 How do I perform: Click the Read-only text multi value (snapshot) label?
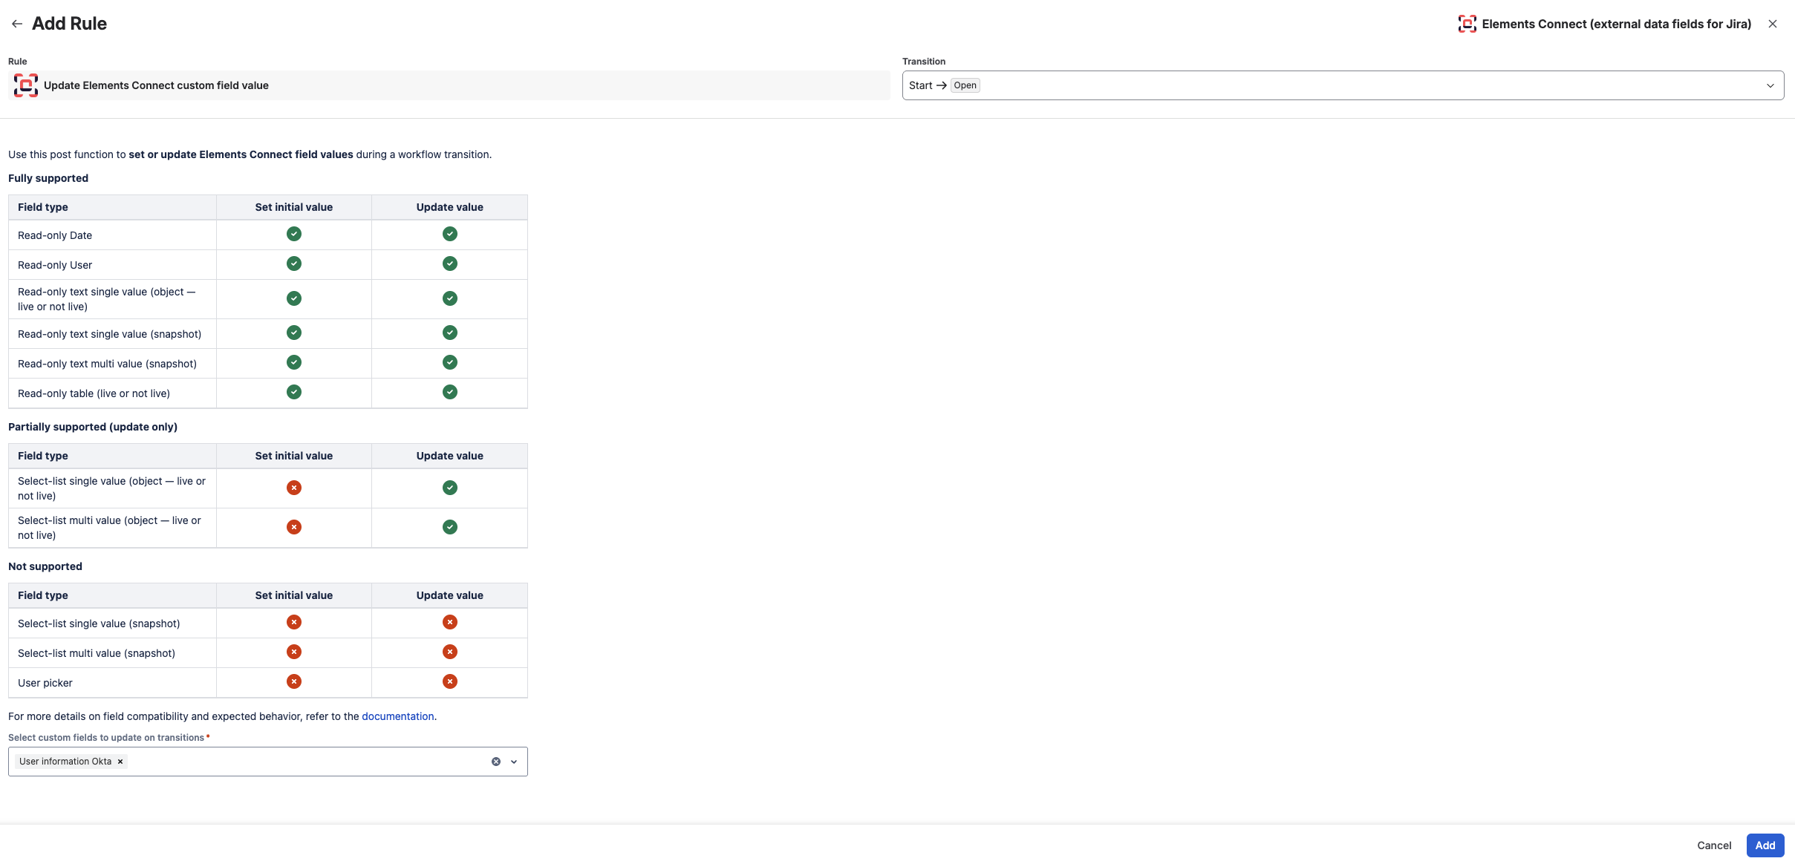coord(108,364)
